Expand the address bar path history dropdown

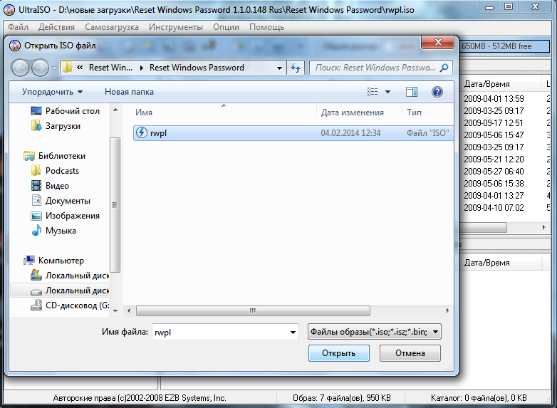tap(279, 68)
